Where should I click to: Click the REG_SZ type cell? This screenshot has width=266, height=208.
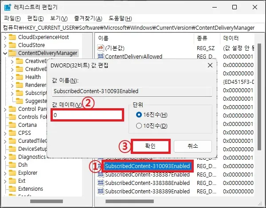(x=206, y=48)
